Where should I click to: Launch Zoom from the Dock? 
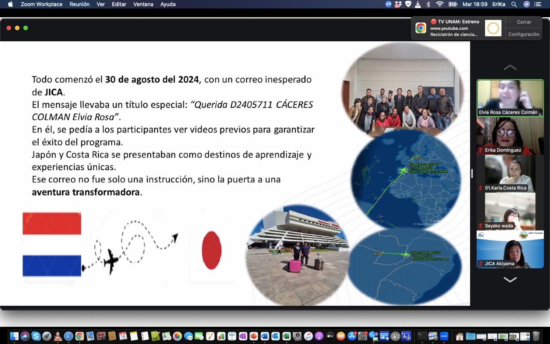point(444,336)
